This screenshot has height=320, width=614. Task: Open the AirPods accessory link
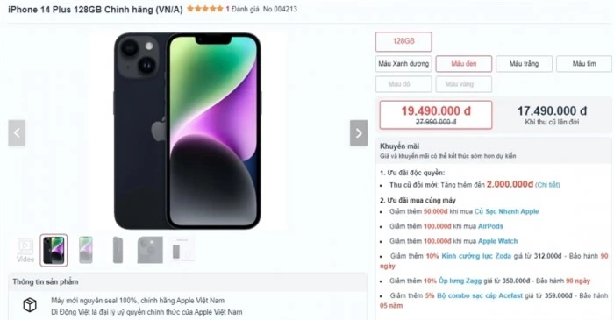pos(490,226)
